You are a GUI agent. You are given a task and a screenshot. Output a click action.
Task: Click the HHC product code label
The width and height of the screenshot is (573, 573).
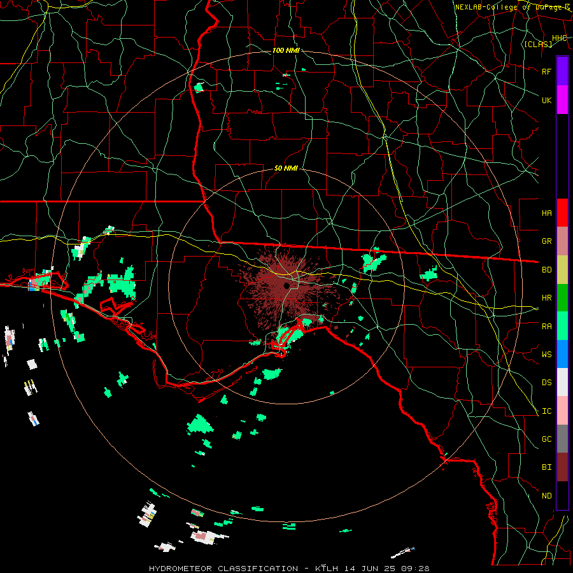click(559, 38)
